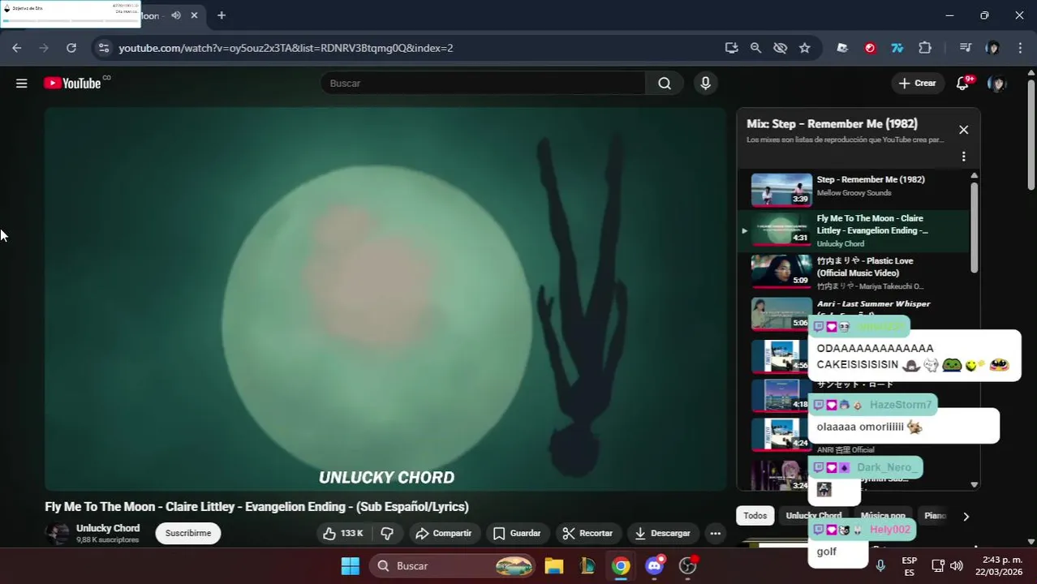Open the Mix playlist three-dot options

(x=963, y=157)
